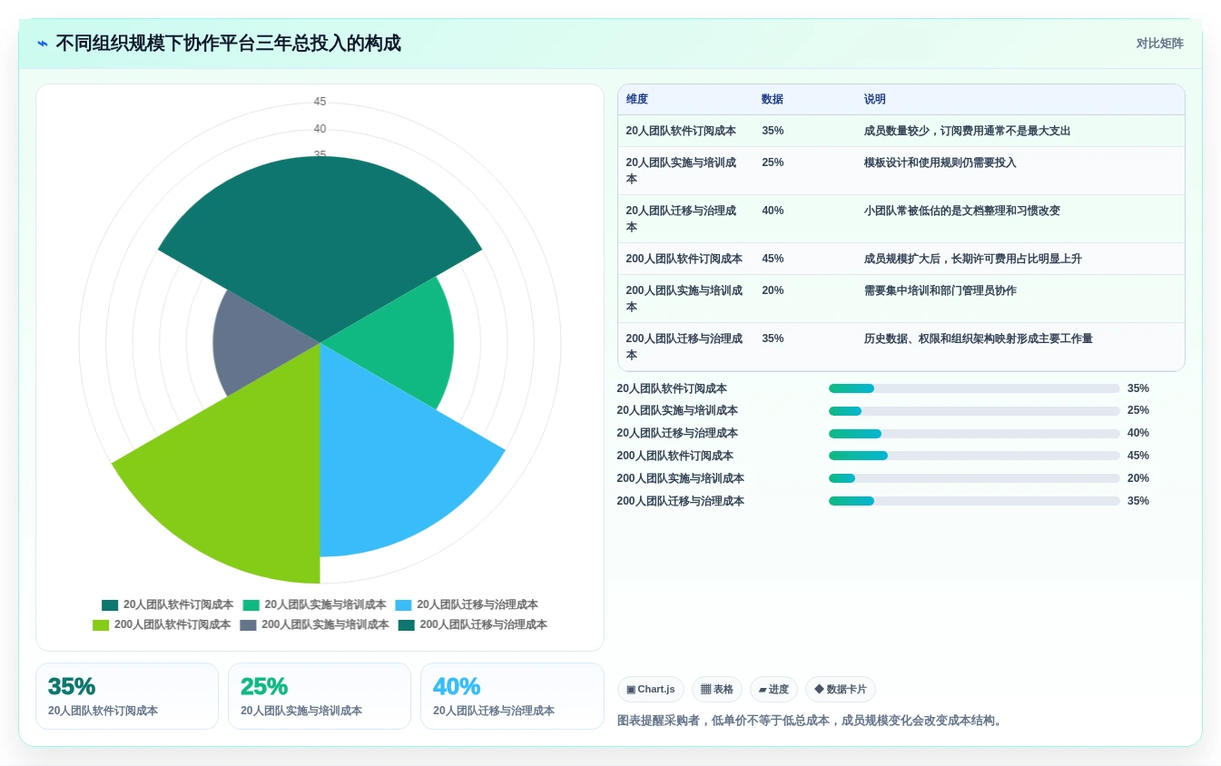This screenshot has height=766, width=1221.
Task: Toggle legend swatch for 20人团队软件订阅成本
Action: click(x=110, y=605)
